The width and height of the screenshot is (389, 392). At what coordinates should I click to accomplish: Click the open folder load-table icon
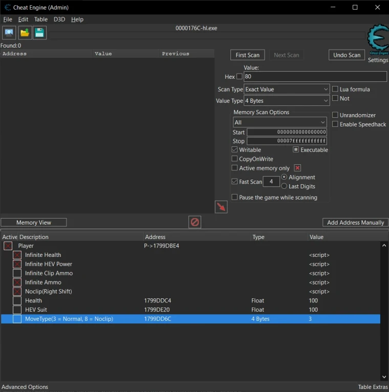click(25, 33)
